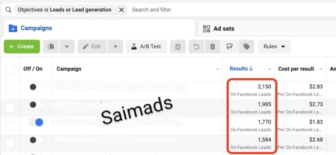The height and width of the screenshot is (155, 336).
Task: Turn off the 1,770 leads campaign switch
Action: tap(36, 123)
